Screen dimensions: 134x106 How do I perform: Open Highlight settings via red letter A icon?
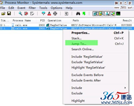(49, 14)
